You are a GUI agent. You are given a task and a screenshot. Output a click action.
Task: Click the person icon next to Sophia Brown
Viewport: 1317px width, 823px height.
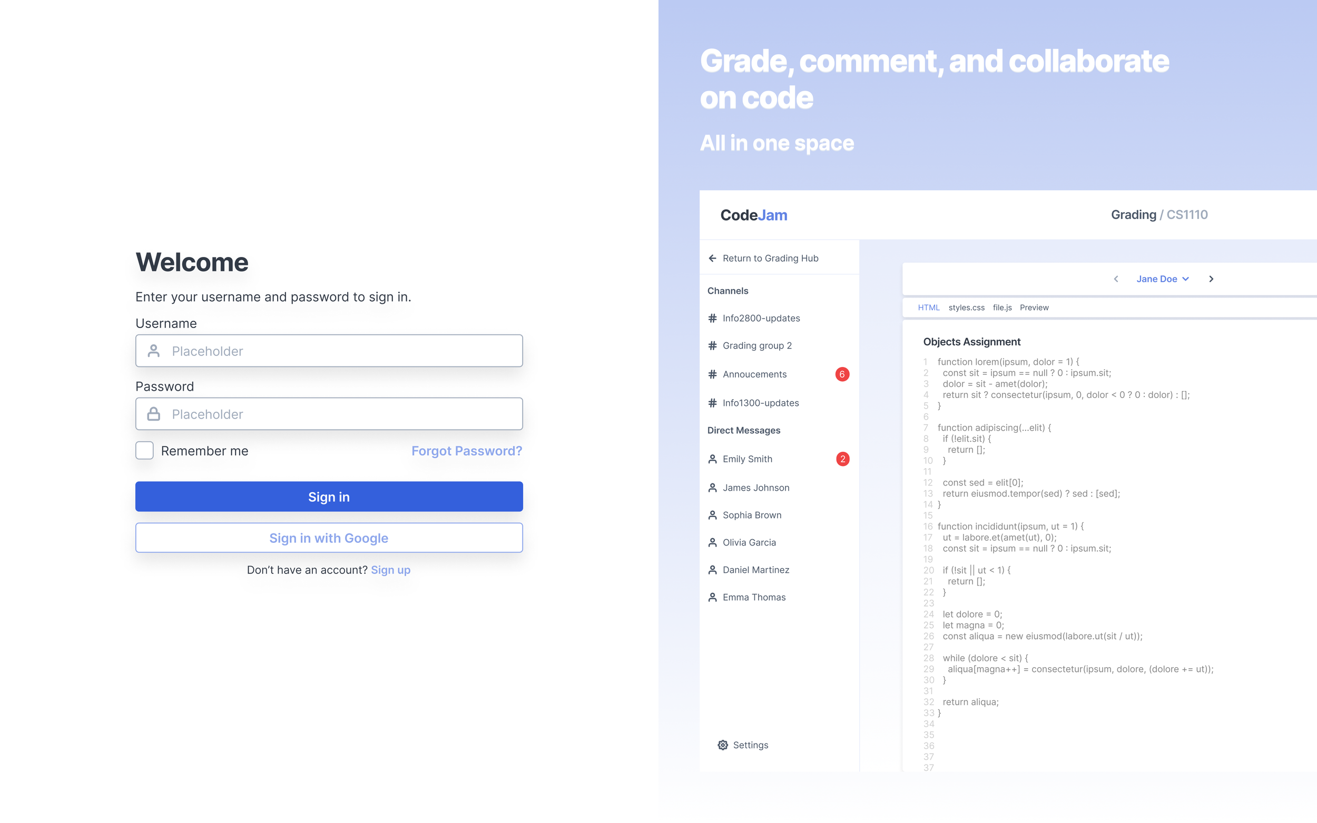click(712, 515)
